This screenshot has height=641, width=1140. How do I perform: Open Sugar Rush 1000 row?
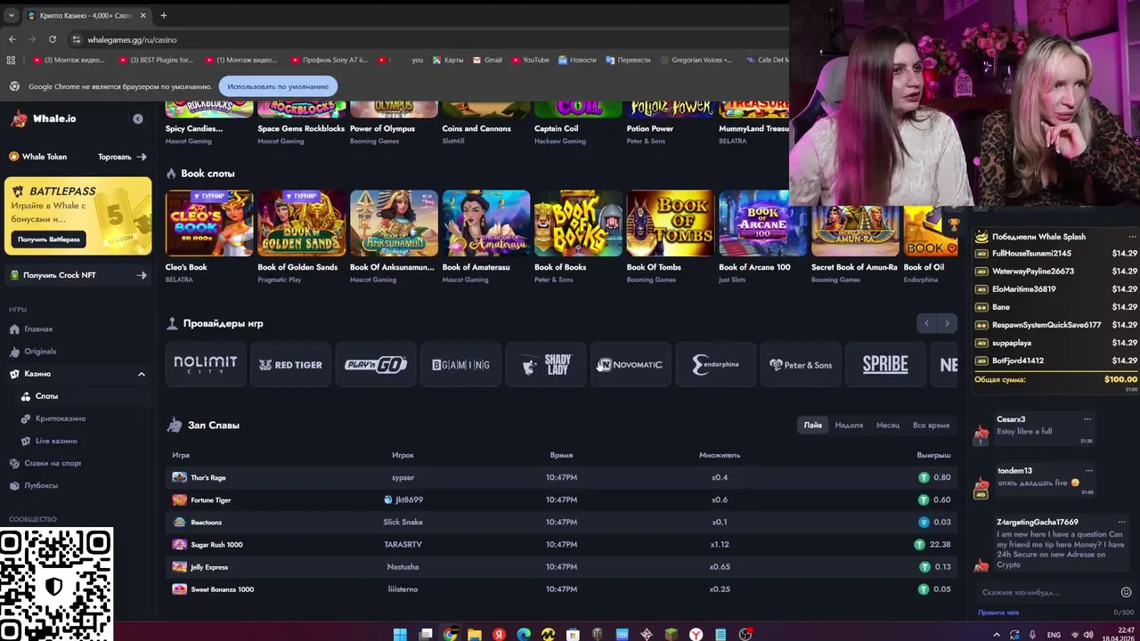(x=561, y=545)
